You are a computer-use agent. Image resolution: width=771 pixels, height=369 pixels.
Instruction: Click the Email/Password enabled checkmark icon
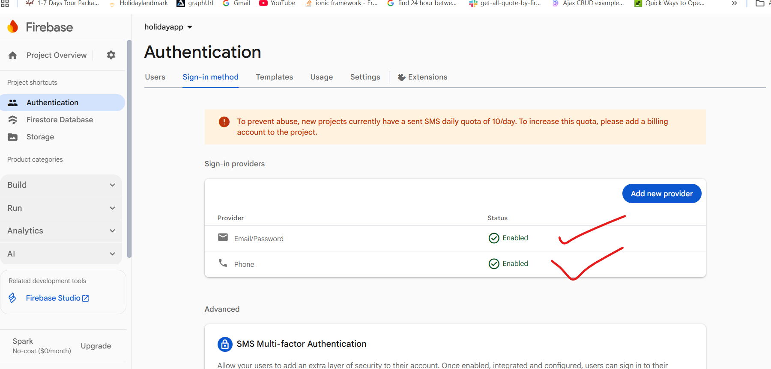pos(494,238)
